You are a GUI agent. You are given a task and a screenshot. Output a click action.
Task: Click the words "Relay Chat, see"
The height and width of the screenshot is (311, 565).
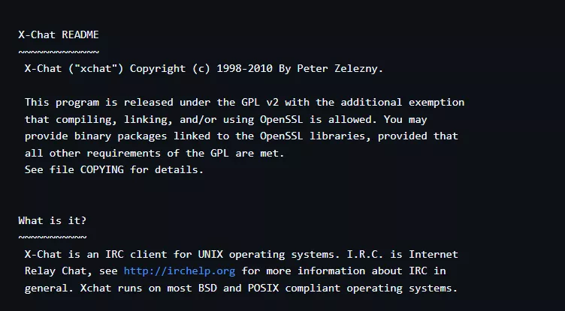point(71,271)
